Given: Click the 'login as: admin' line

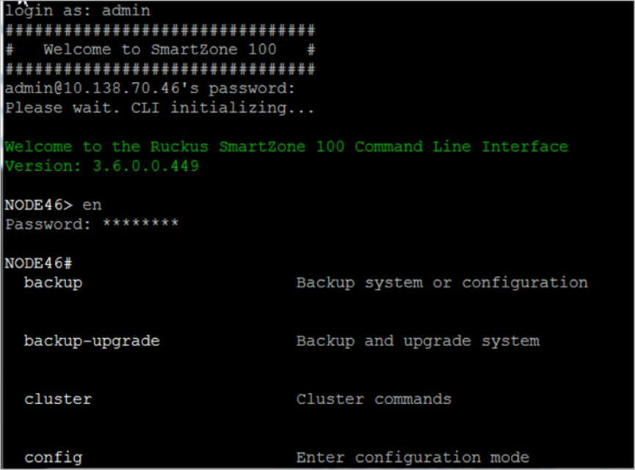Looking at the screenshot, I should point(77,11).
